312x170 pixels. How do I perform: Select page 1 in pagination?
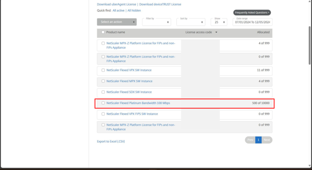click(x=259, y=140)
